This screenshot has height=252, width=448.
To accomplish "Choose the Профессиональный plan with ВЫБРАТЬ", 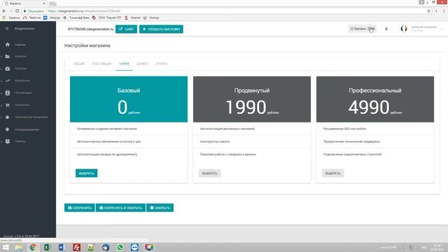I will (333, 173).
